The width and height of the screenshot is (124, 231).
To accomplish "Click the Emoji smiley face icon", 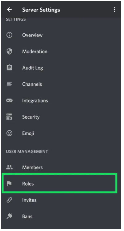I will tap(9, 133).
